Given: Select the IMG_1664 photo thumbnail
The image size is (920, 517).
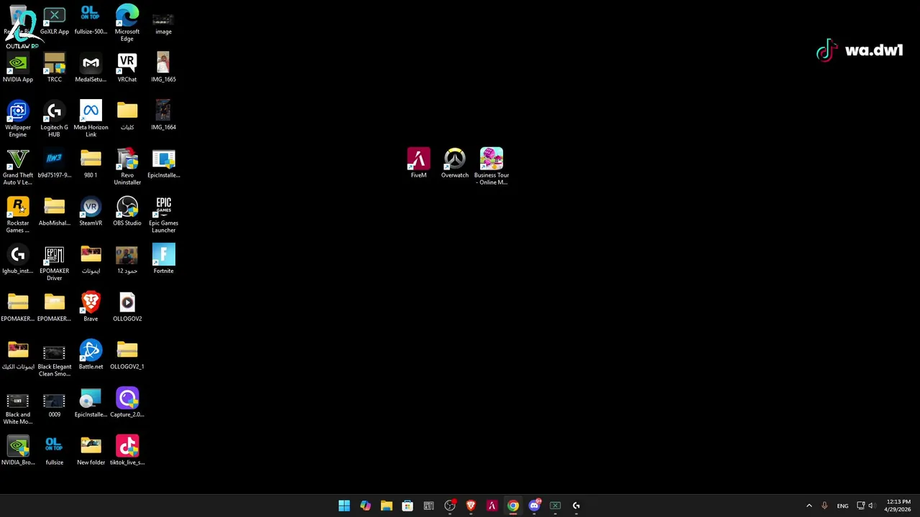Looking at the screenshot, I should coord(163,116).
